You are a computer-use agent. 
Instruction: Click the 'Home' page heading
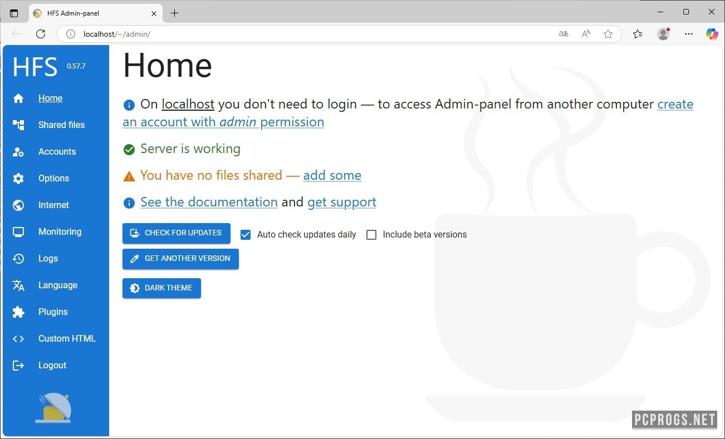pos(168,65)
